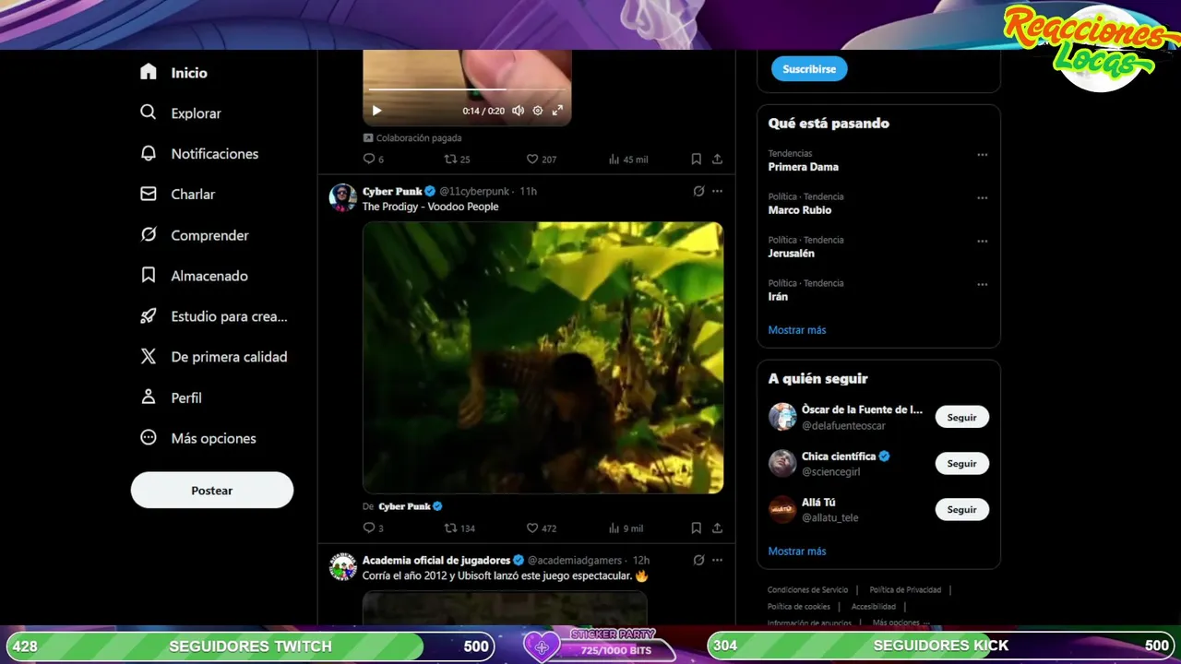Repost Cyber Punk post with 134 reposts
Image resolution: width=1181 pixels, height=664 pixels.
tap(459, 528)
